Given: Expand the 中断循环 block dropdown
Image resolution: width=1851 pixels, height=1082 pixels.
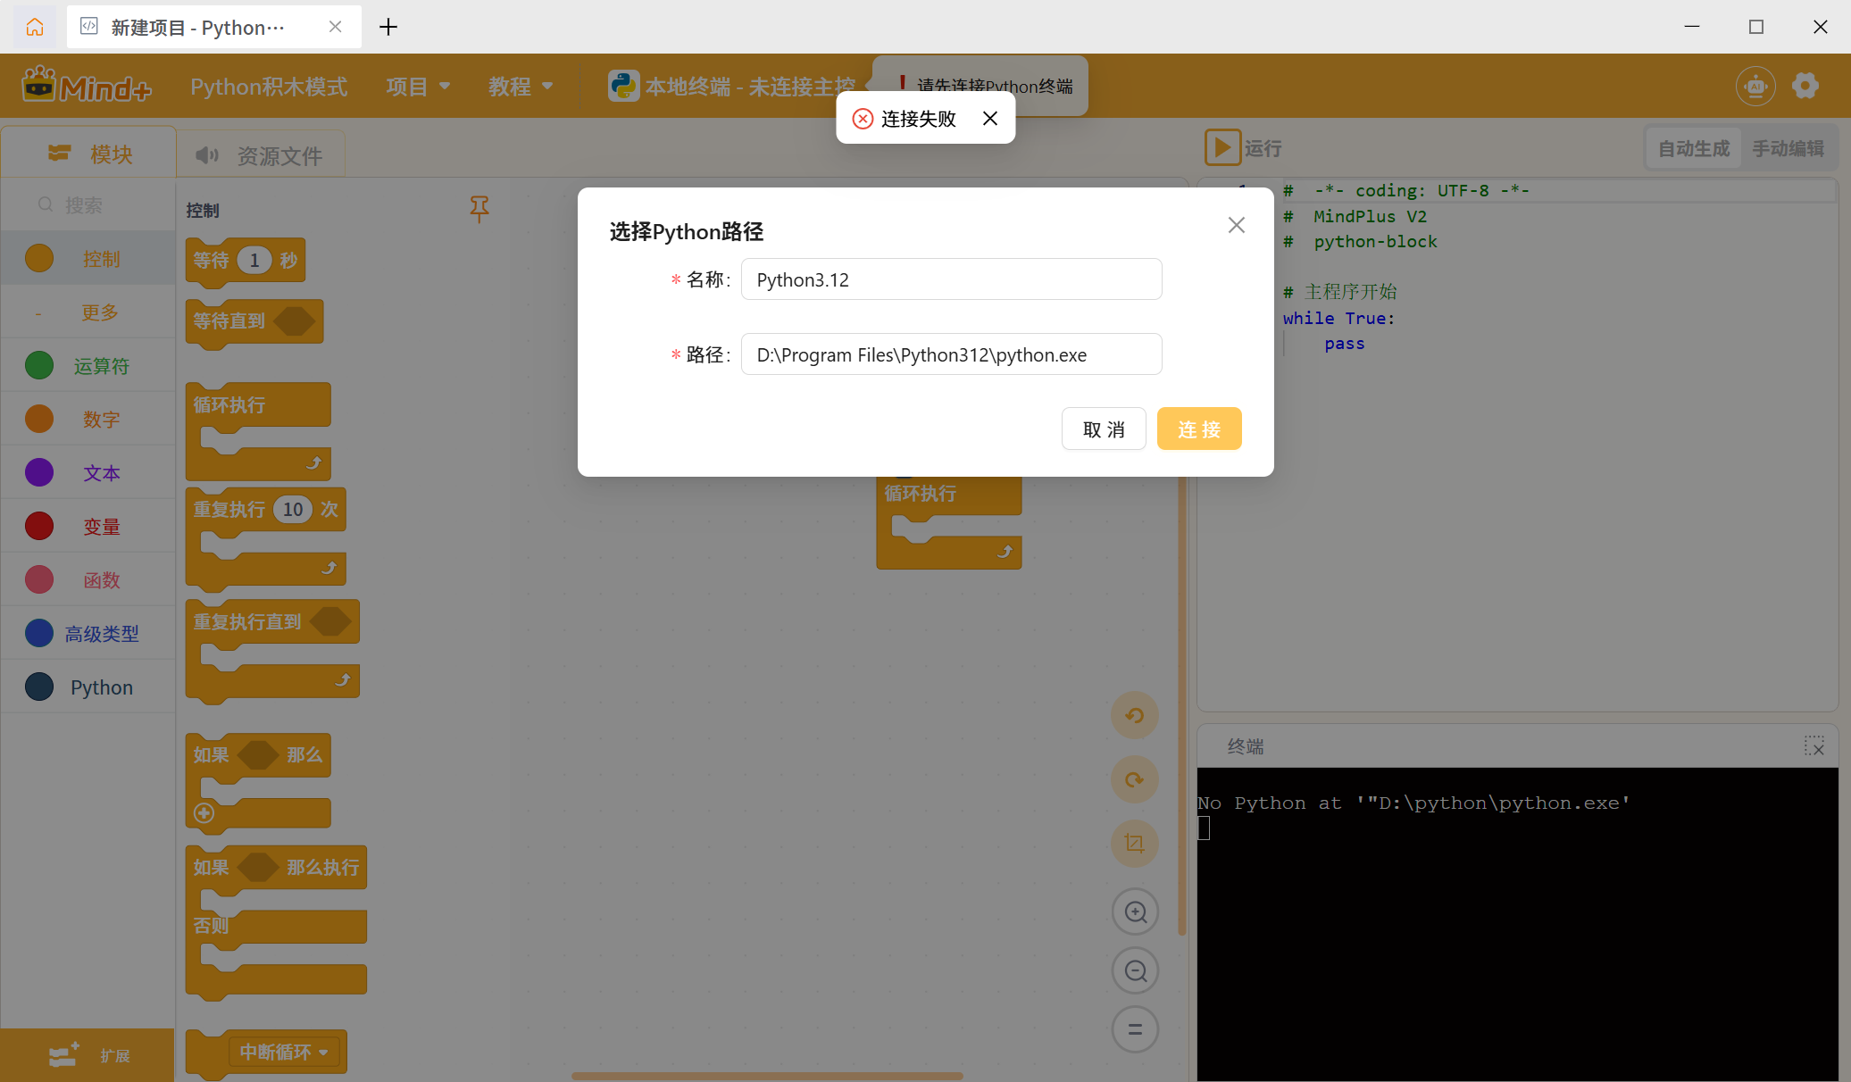Looking at the screenshot, I should coord(323,1053).
